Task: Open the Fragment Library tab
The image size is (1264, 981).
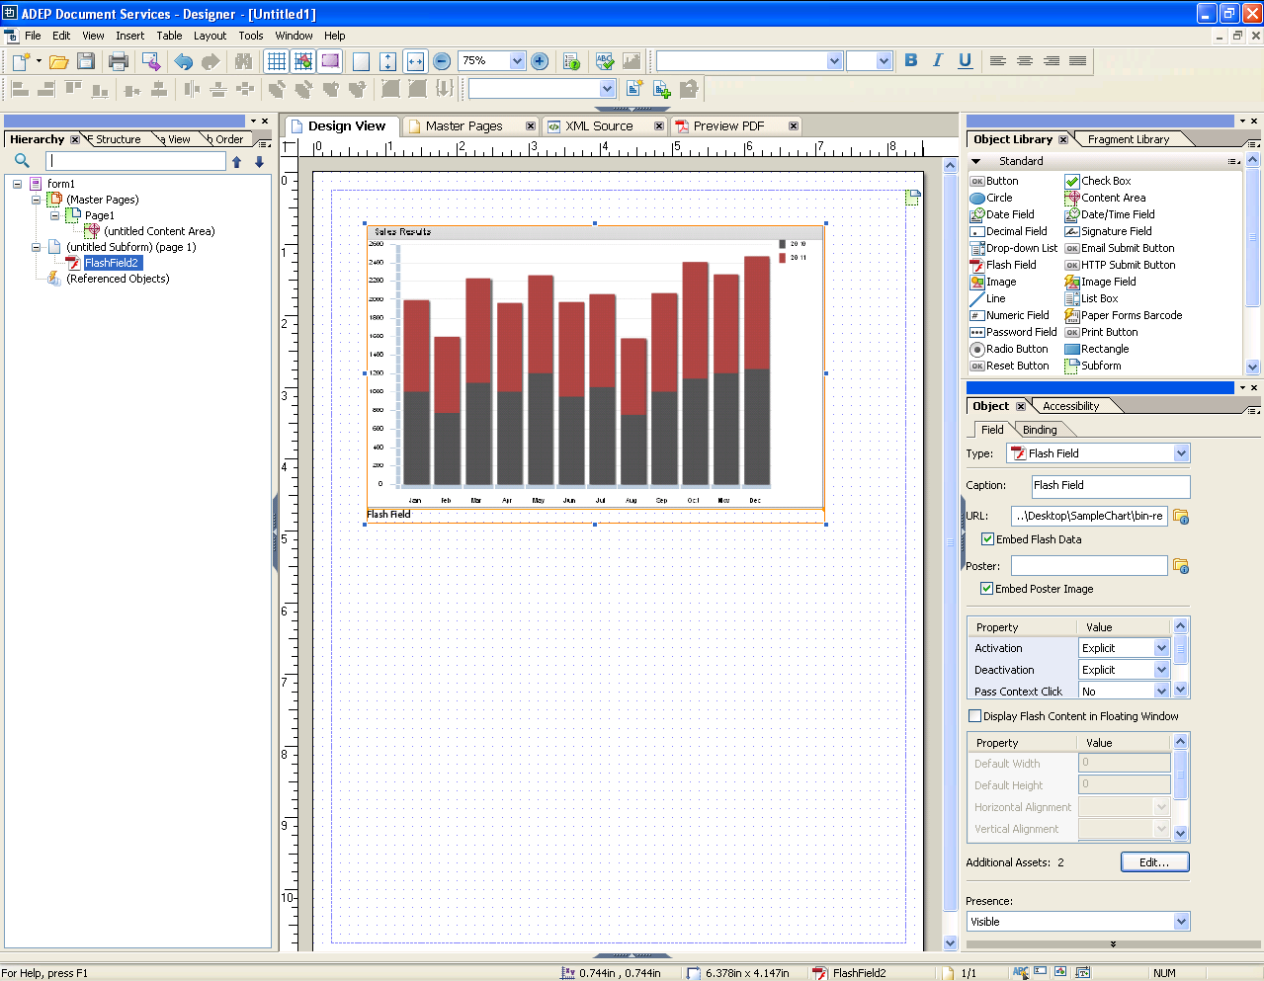Action: pyautogui.click(x=1128, y=139)
